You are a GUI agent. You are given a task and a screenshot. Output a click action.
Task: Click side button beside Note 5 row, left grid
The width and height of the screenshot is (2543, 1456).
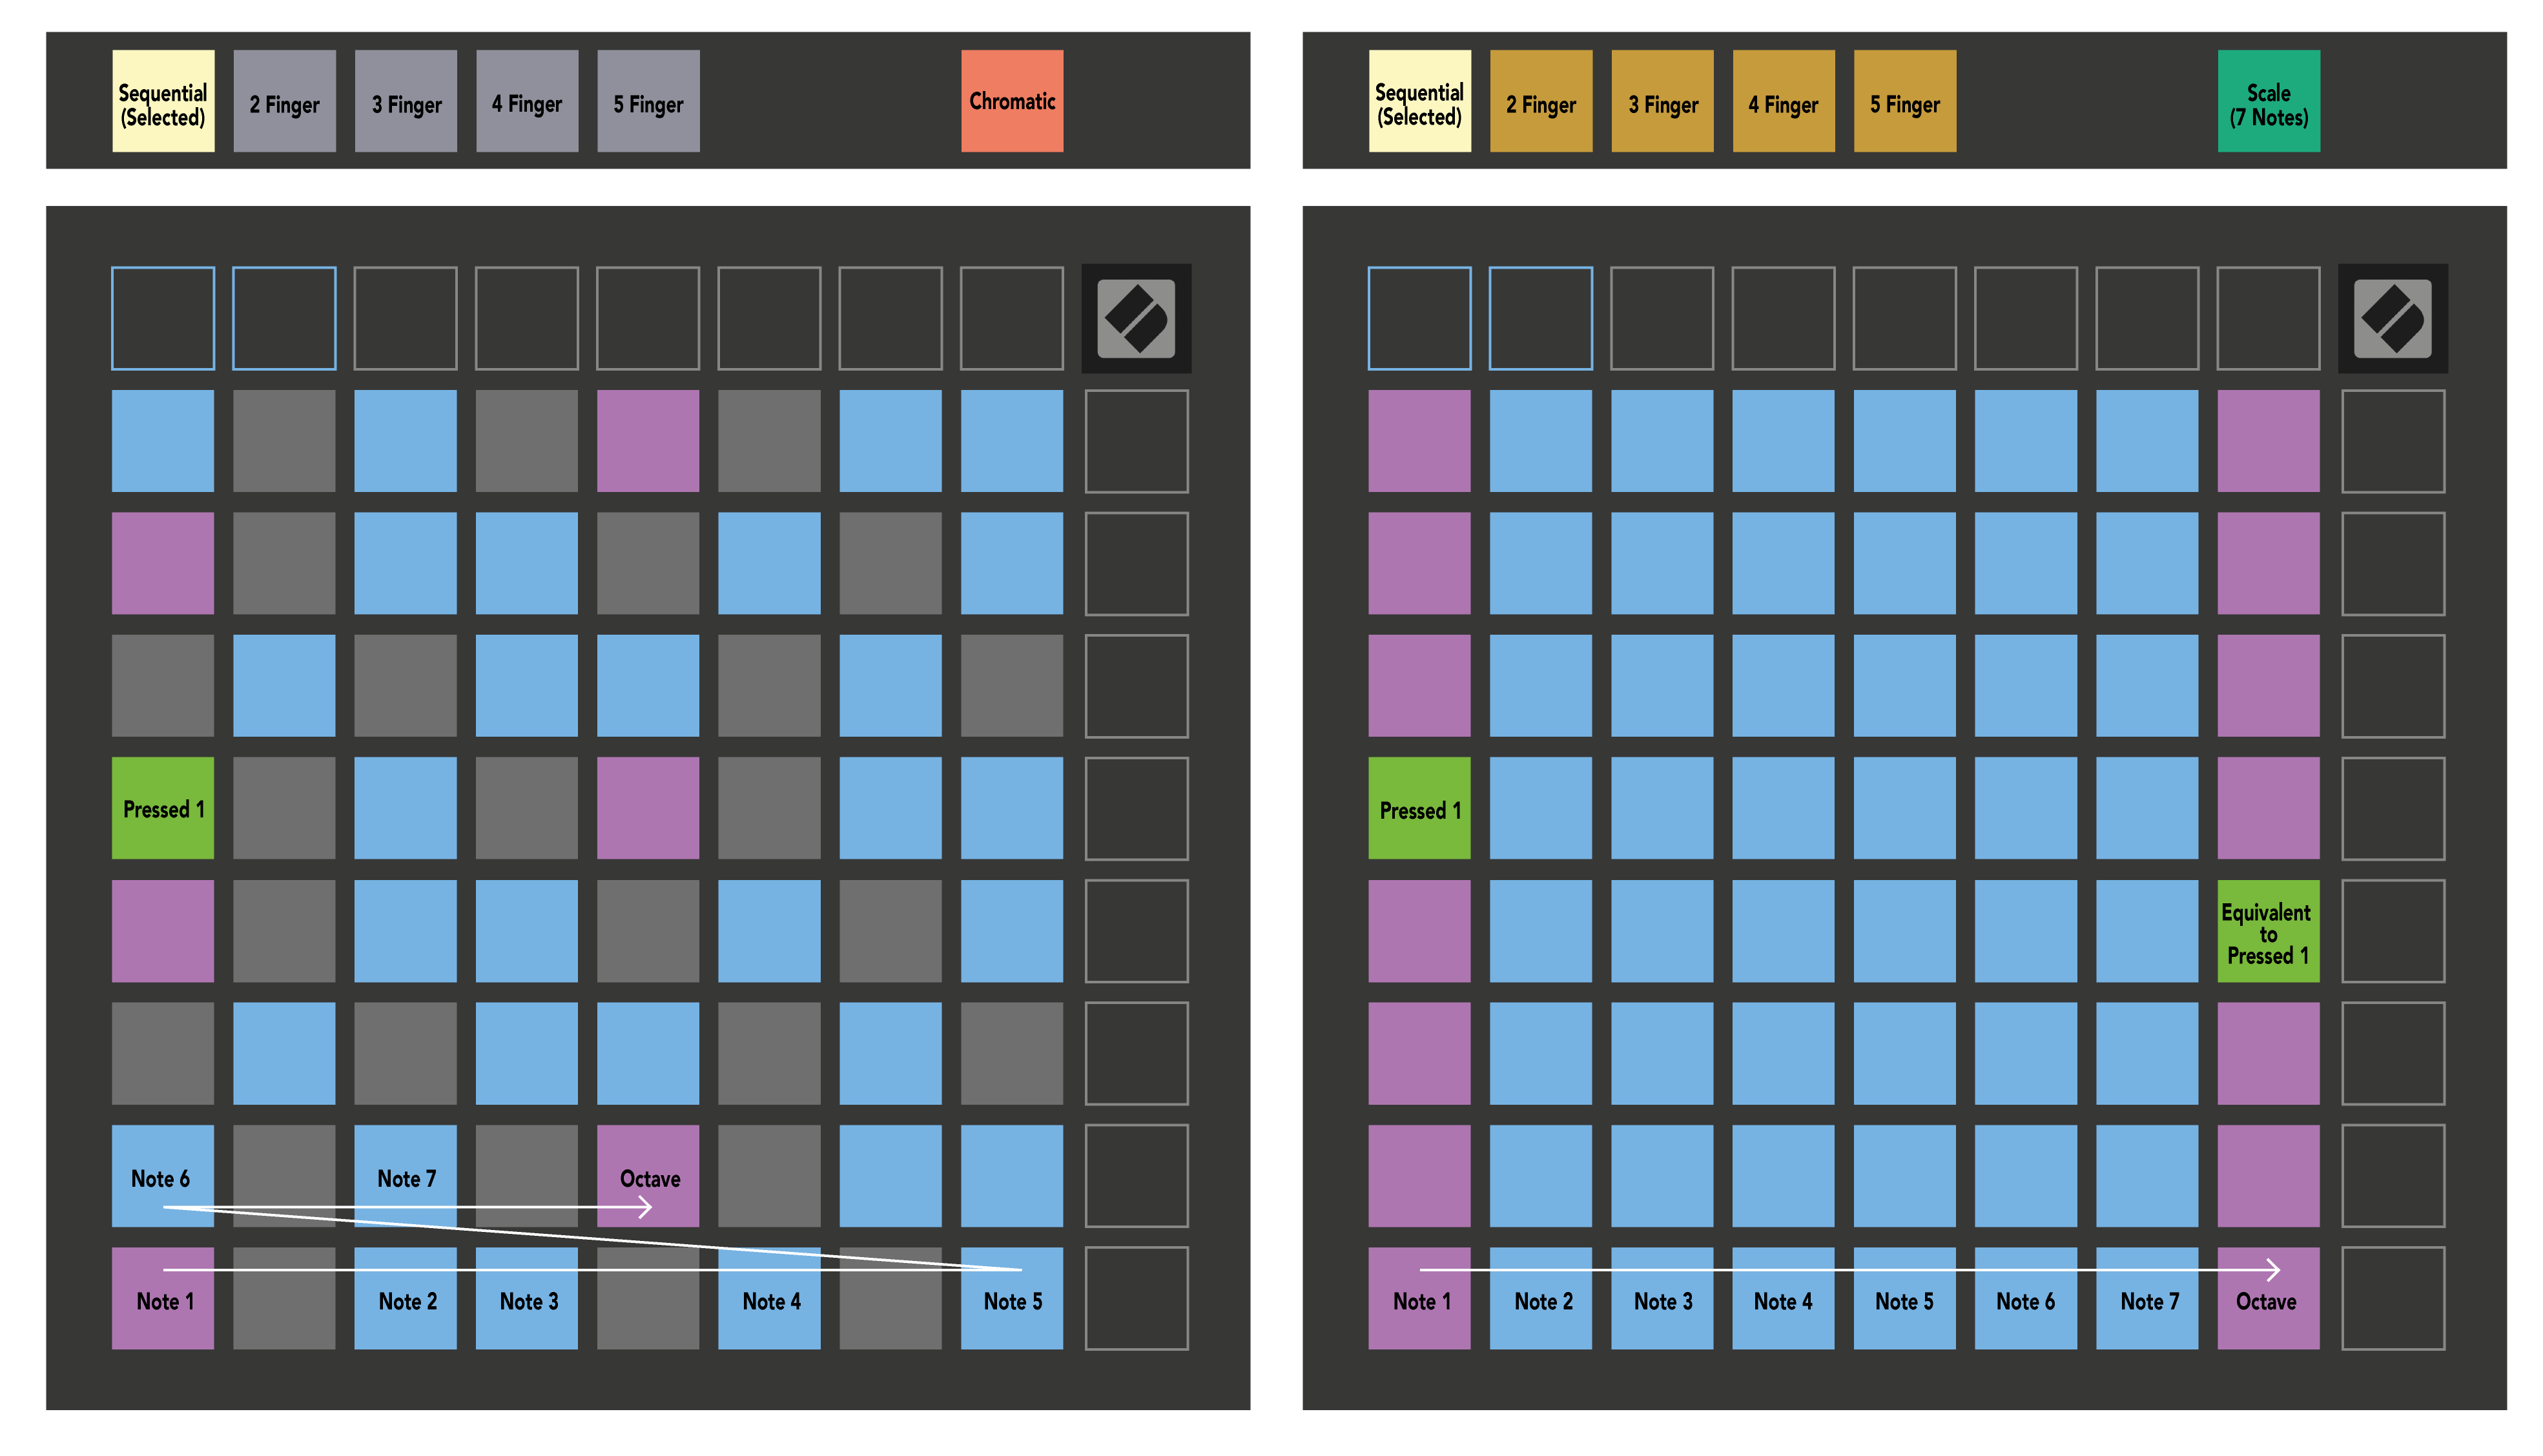coord(1136,1298)
